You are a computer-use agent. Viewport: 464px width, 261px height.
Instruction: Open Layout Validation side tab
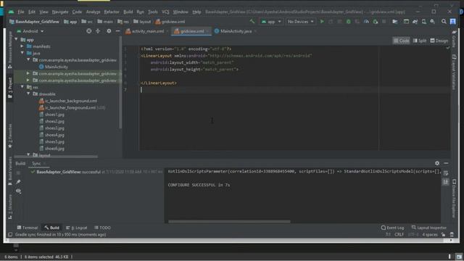click(x=455, y=72)
